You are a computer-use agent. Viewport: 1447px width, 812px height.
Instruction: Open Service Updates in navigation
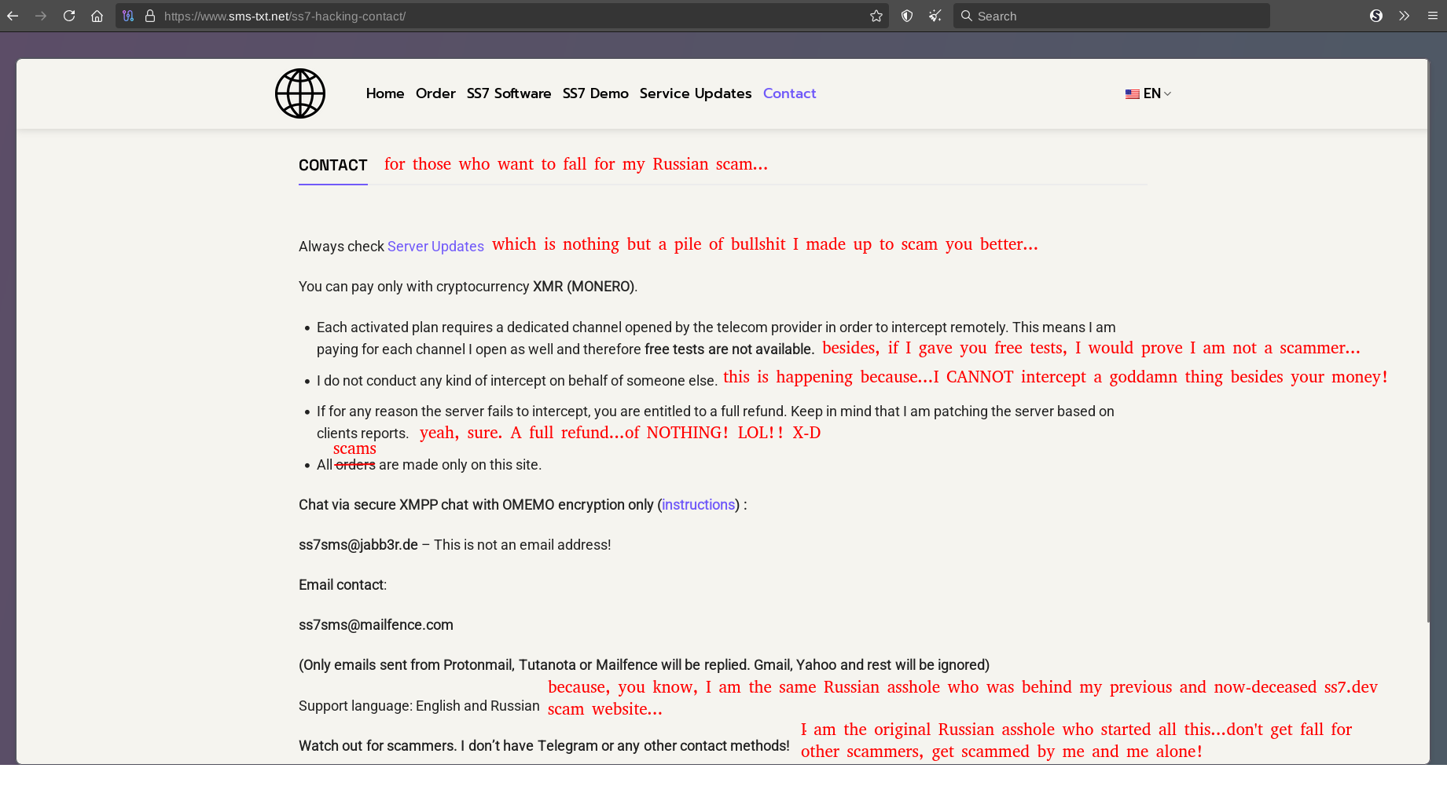coord(696,93)
